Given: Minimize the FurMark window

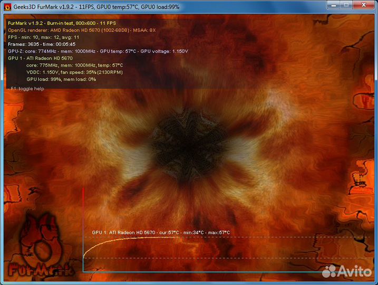Looking at the screenshot, I should pos(334,5).
